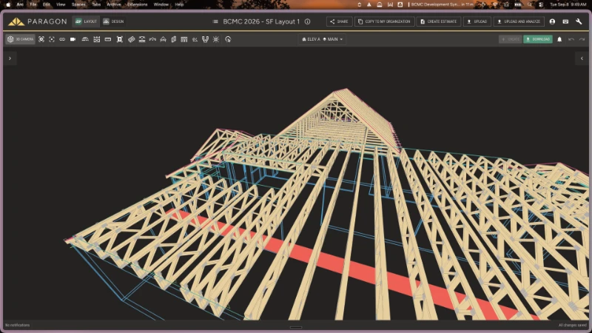Image resolution: width=592 pixels, height=333 pixels.
Task: Click the sheathing plank icon
Action: (x=132, y=39)
